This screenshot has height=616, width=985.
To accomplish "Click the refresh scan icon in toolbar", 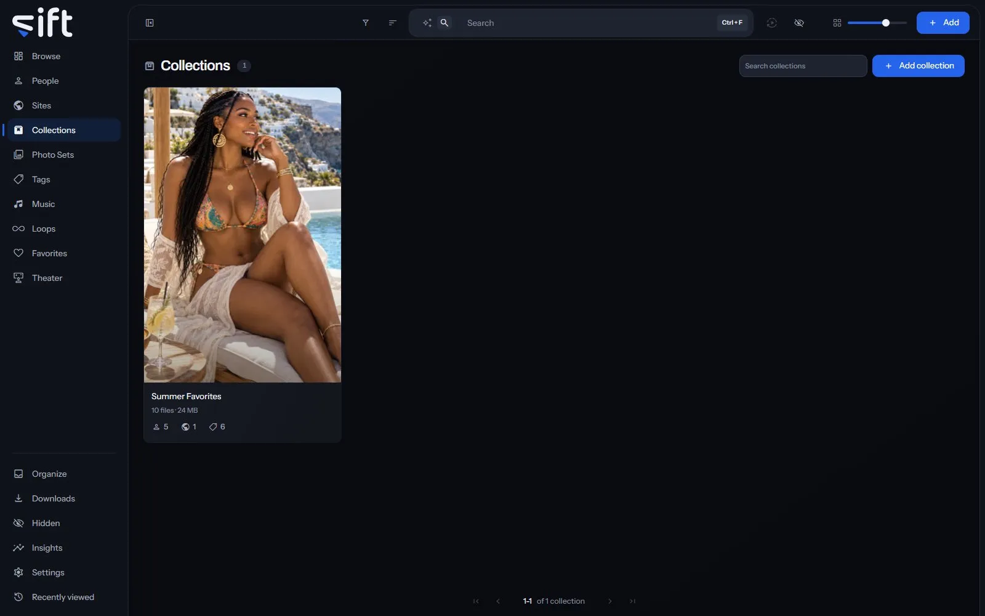I will click(772, 23).
